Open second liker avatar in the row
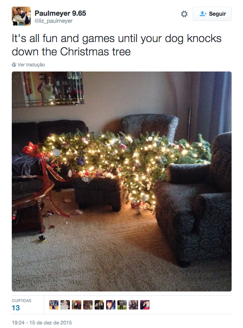Viewport: 243px width, 328px height. tap(65, 305)
